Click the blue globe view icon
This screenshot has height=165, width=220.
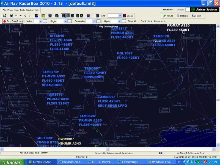coord(50,16)
